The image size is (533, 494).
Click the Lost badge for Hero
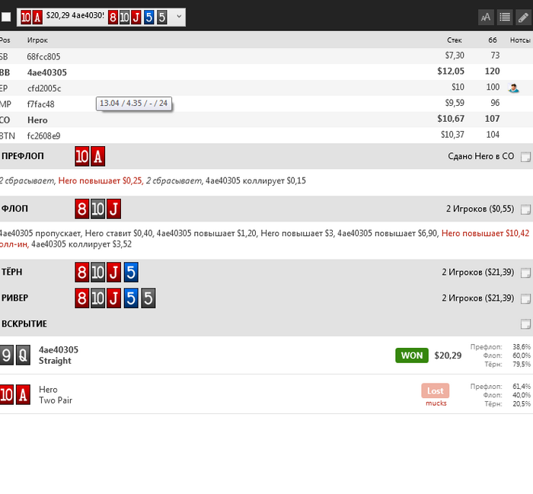tap(435, 390)
